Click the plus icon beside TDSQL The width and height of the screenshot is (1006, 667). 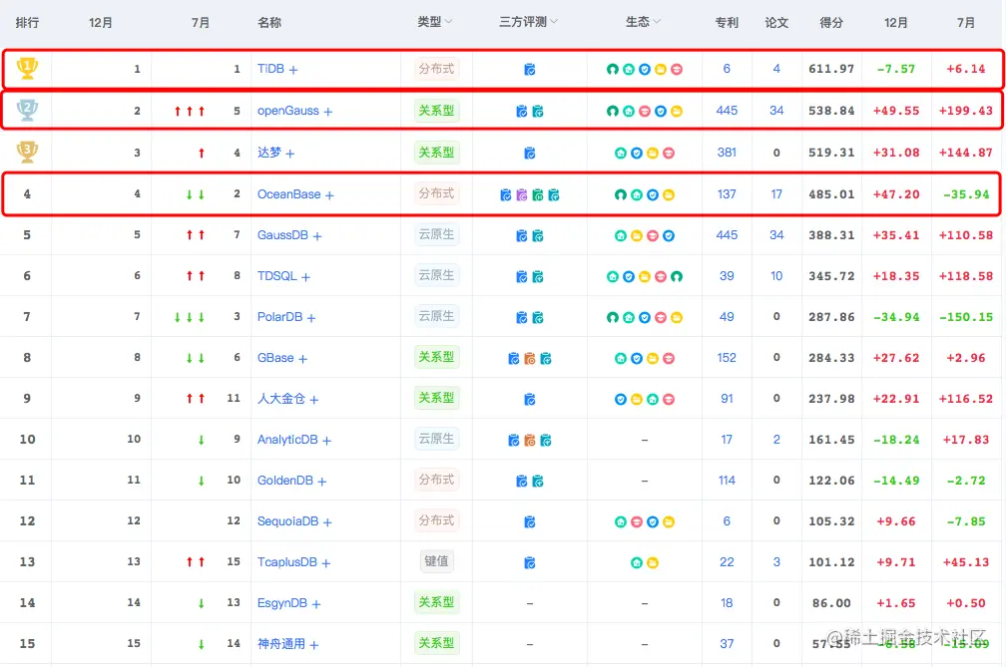point(305,277)
